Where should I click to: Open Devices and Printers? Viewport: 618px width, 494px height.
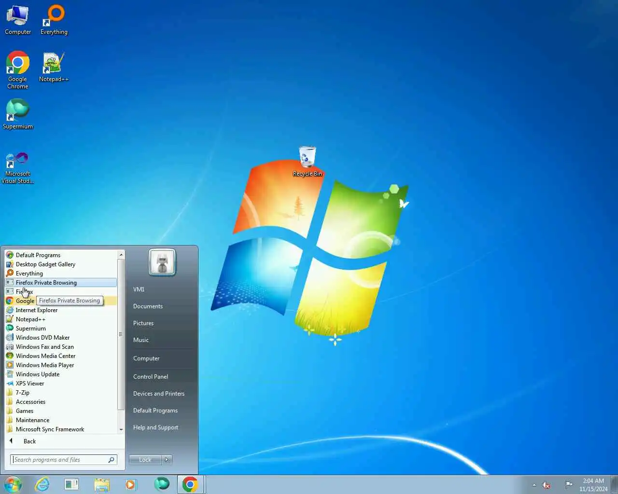click(162, 394)
